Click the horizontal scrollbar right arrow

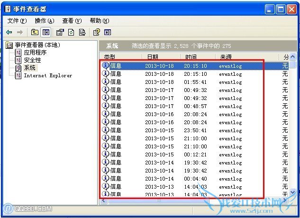click(284, 200)
